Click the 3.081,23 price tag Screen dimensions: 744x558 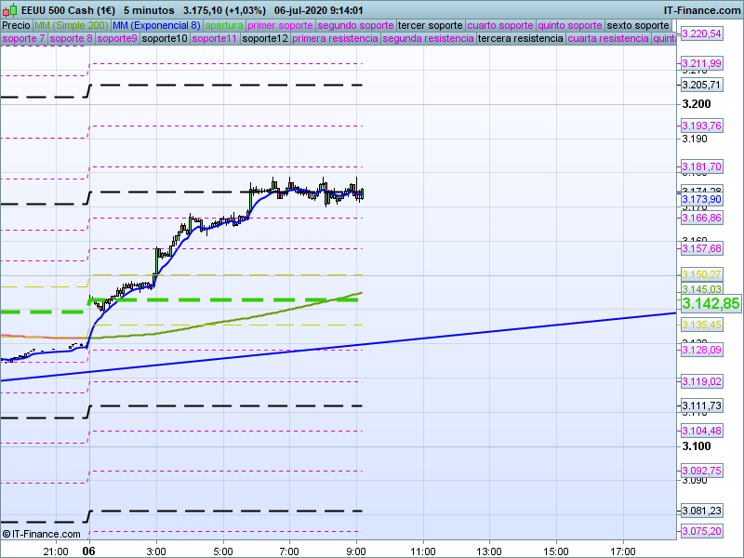click(x=702, y=511)
